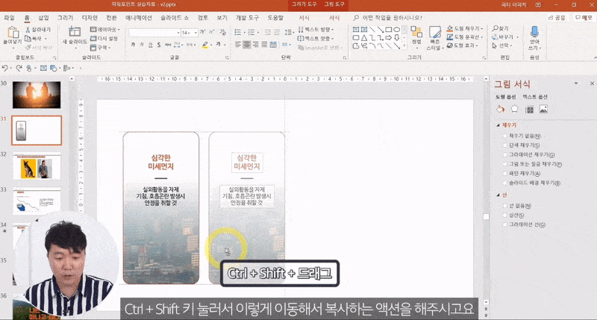Select Solid line (실선) radio button
597x320 pixels.
click(505, 216)
